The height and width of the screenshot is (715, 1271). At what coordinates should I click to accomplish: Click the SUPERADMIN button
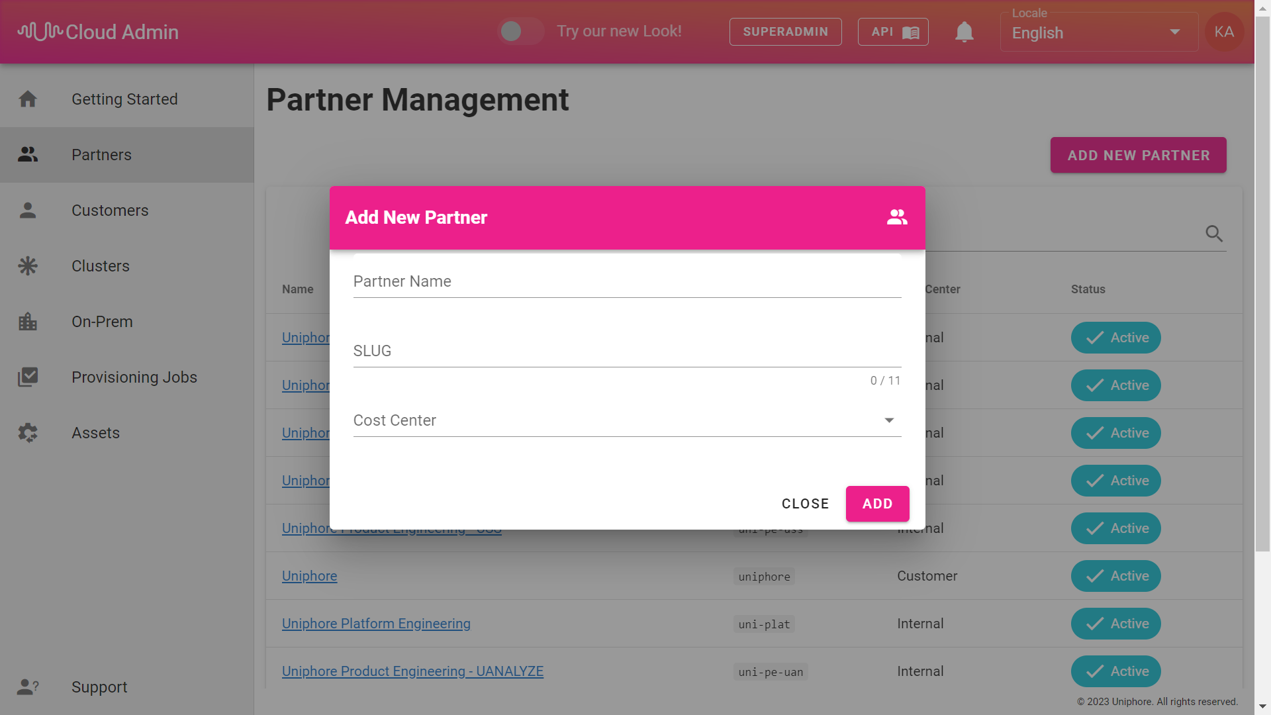[x=785, y=32]
